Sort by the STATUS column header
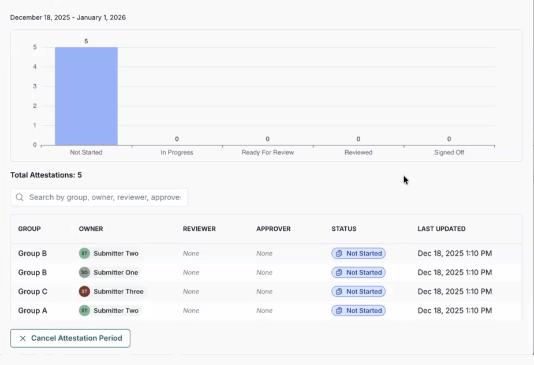Image resolution: width=534 pixels, height=365 pixels. [x=343, y=229]
